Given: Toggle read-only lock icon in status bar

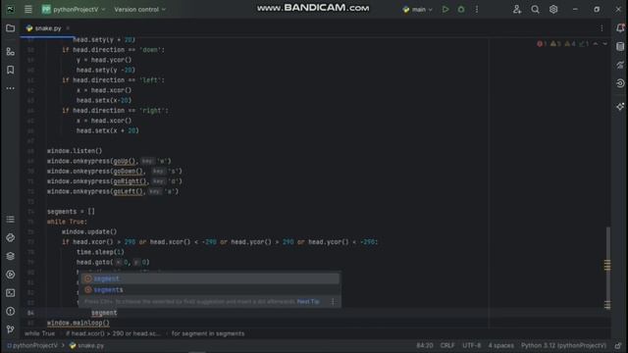Looking at the screenshot, I should (619, 345).
